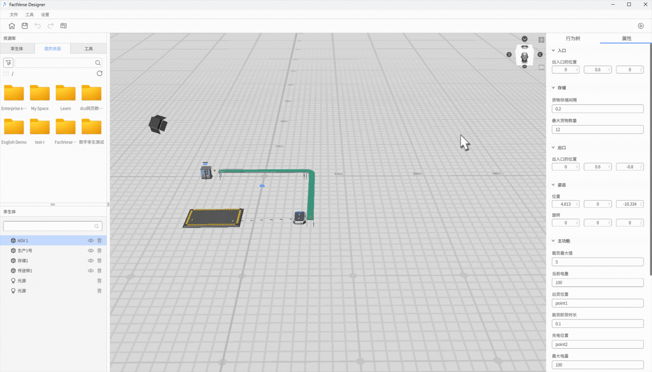Collapse the 存储 properties section
The height and width of the screenshot is (372, 652).
coord(554,88)
